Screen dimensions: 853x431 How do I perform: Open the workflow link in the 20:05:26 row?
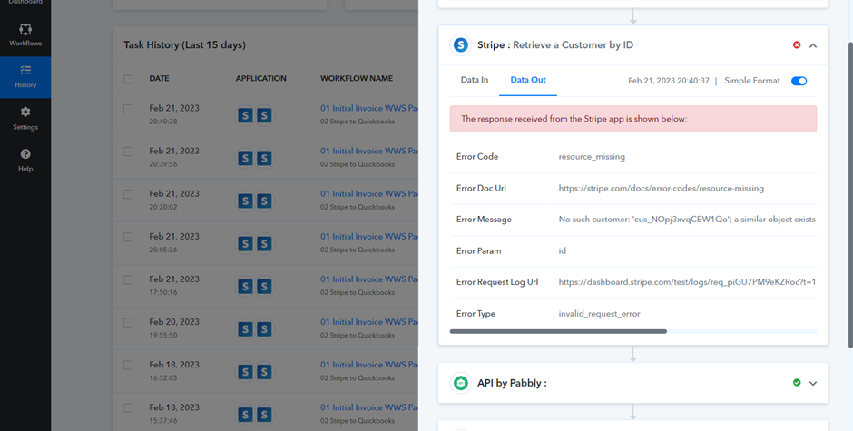coord(368,236)
